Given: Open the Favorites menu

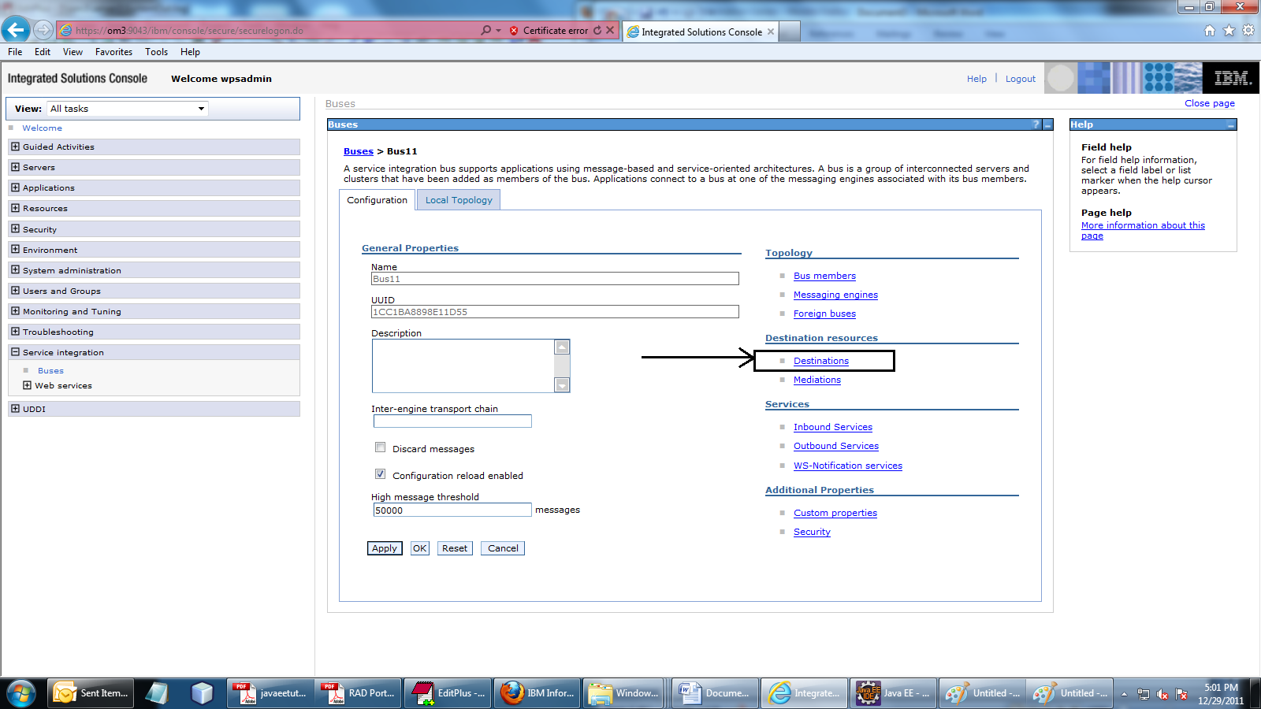Looking at the screenshot, I should coord(114,52).
